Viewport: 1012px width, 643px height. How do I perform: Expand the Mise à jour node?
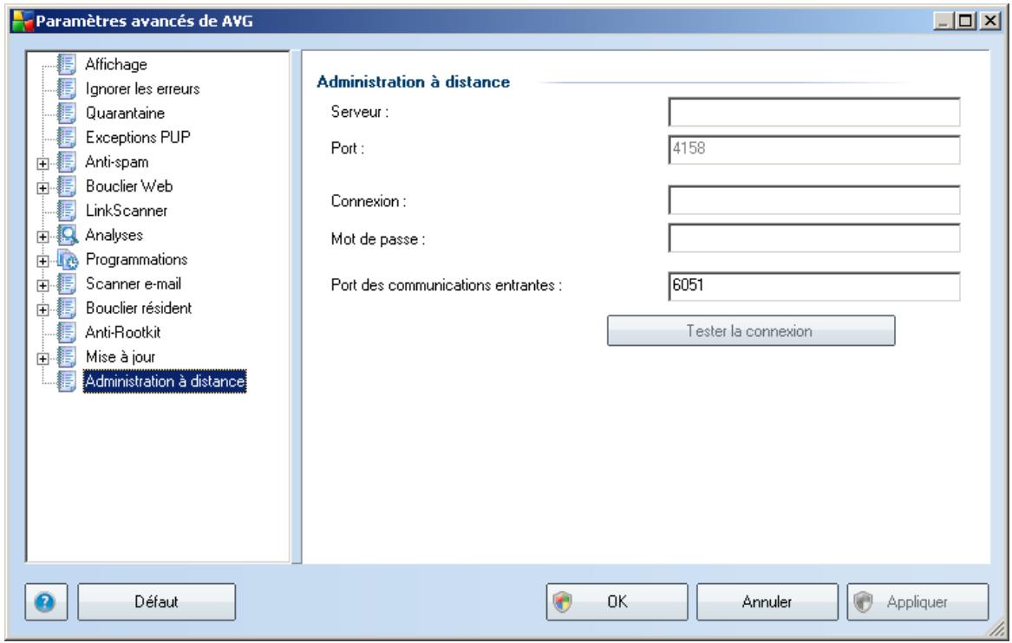[42, 359]
